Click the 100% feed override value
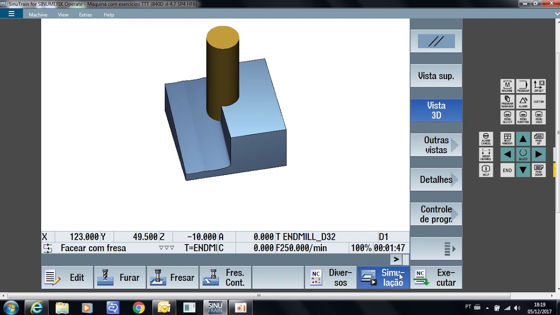Viewport: 560px width, 315px height. [x=361, y=248]
